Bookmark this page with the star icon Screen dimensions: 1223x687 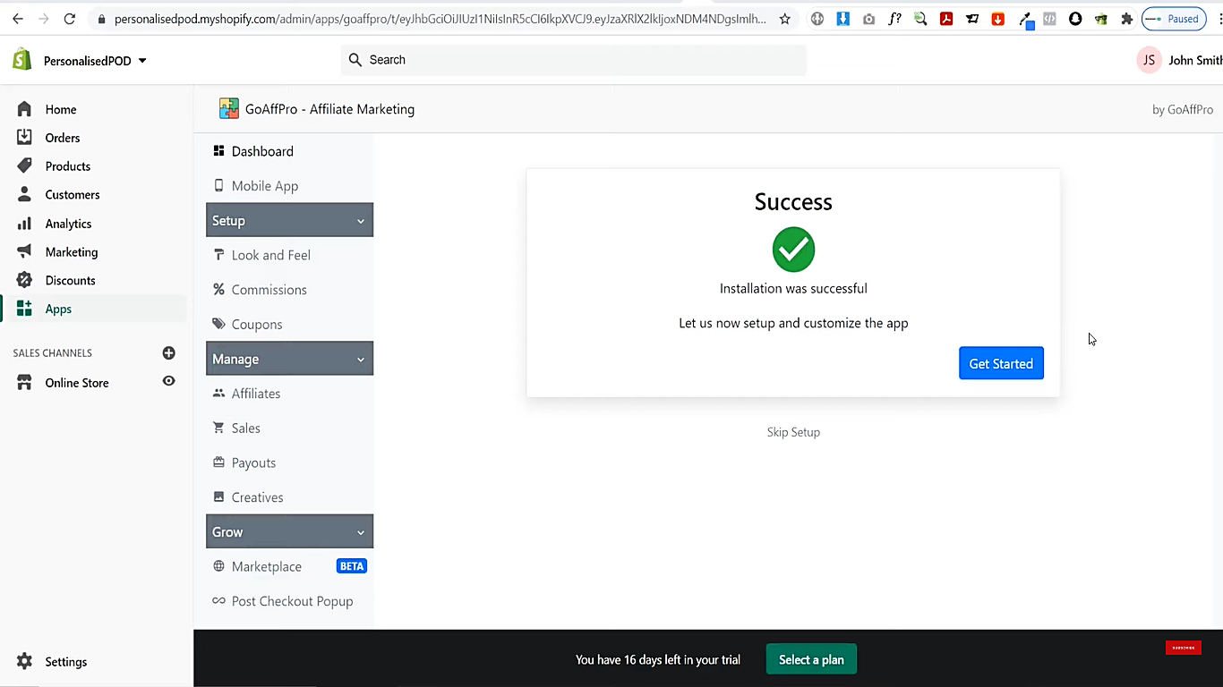tap(785, 19)
